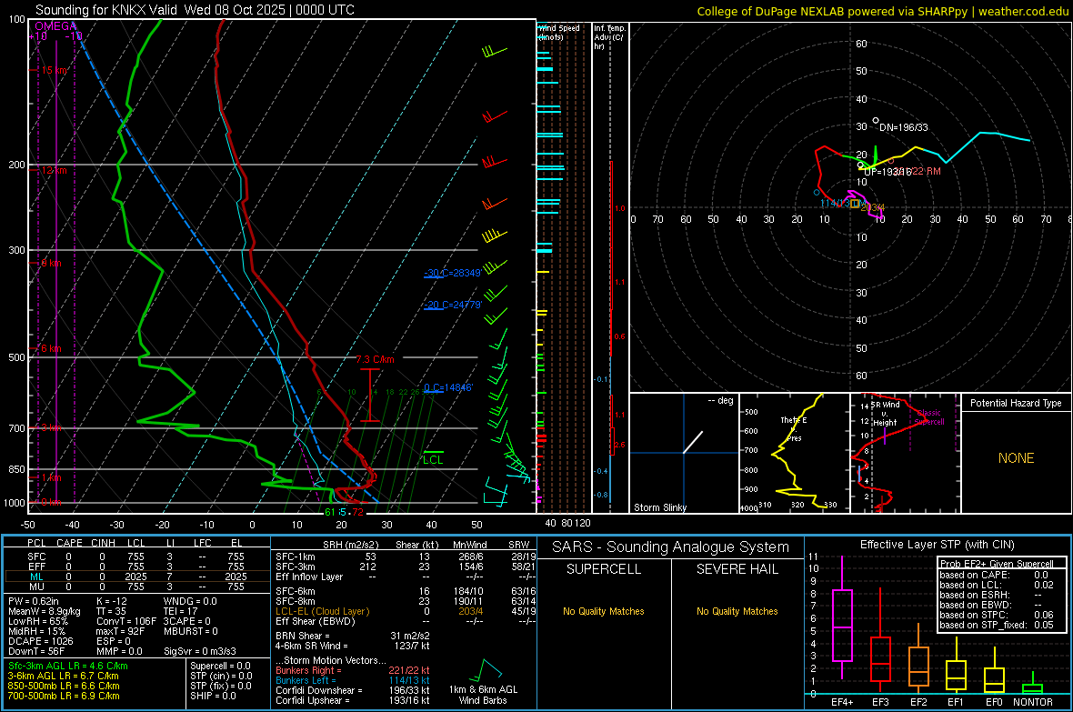The height and width of the screenshot is (712, 1073).
Task: Click the 'Corfidi Downshear = 196/33 kt' row
Action: point(353,690)
